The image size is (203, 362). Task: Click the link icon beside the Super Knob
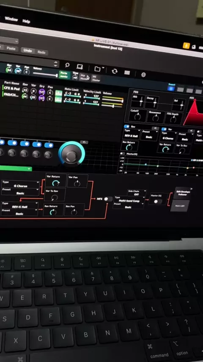point(84,142)
